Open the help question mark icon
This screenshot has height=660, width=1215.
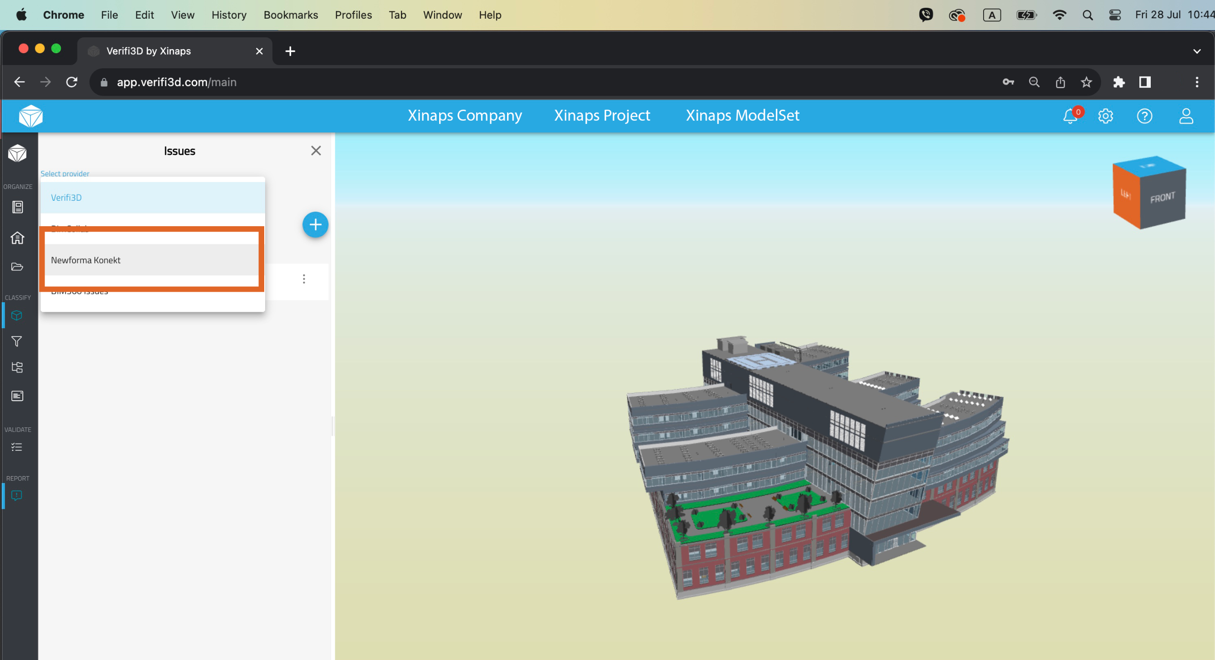pyautogui.click(x=1145, y=116)
